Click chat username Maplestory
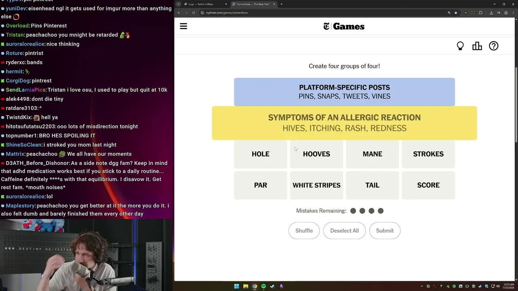Screen dimensions: 518x291 tap(20, 206)
